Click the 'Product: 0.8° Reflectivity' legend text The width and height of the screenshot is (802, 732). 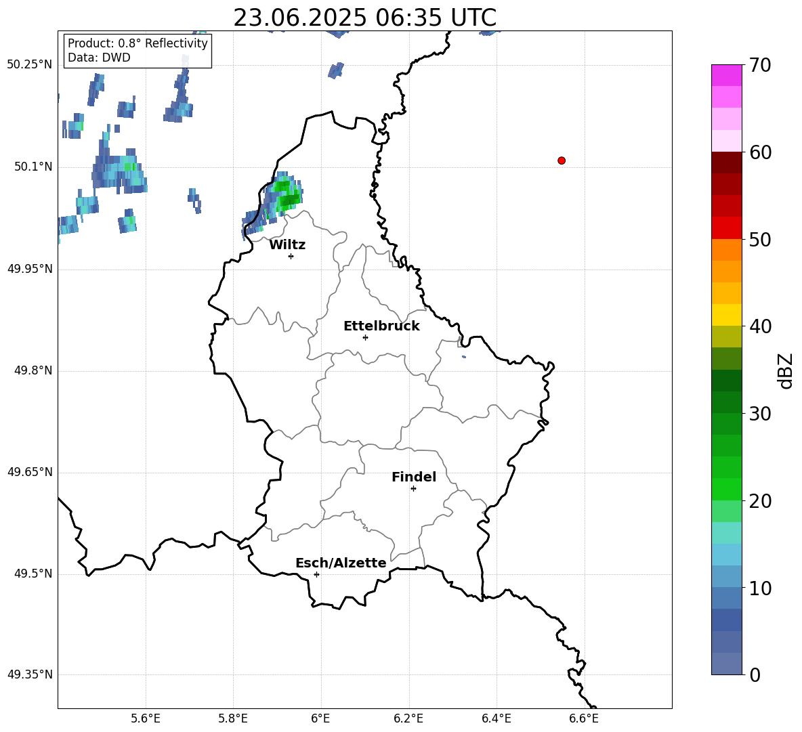[138, 43]
